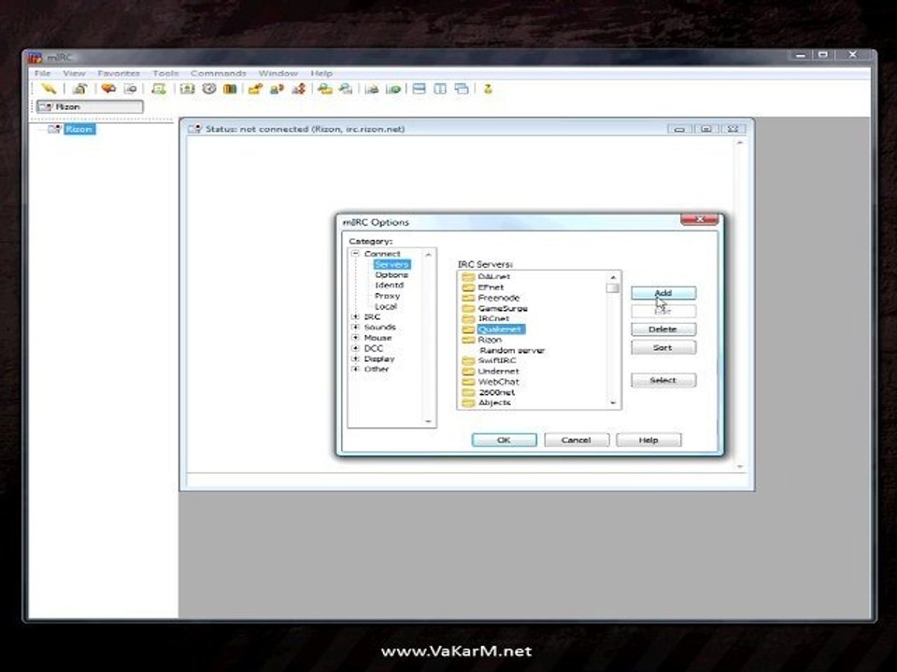Click the Connect lightning bolt toolbar icon
The height and width of the screenshot is (672, 897).
pos(49,89)
